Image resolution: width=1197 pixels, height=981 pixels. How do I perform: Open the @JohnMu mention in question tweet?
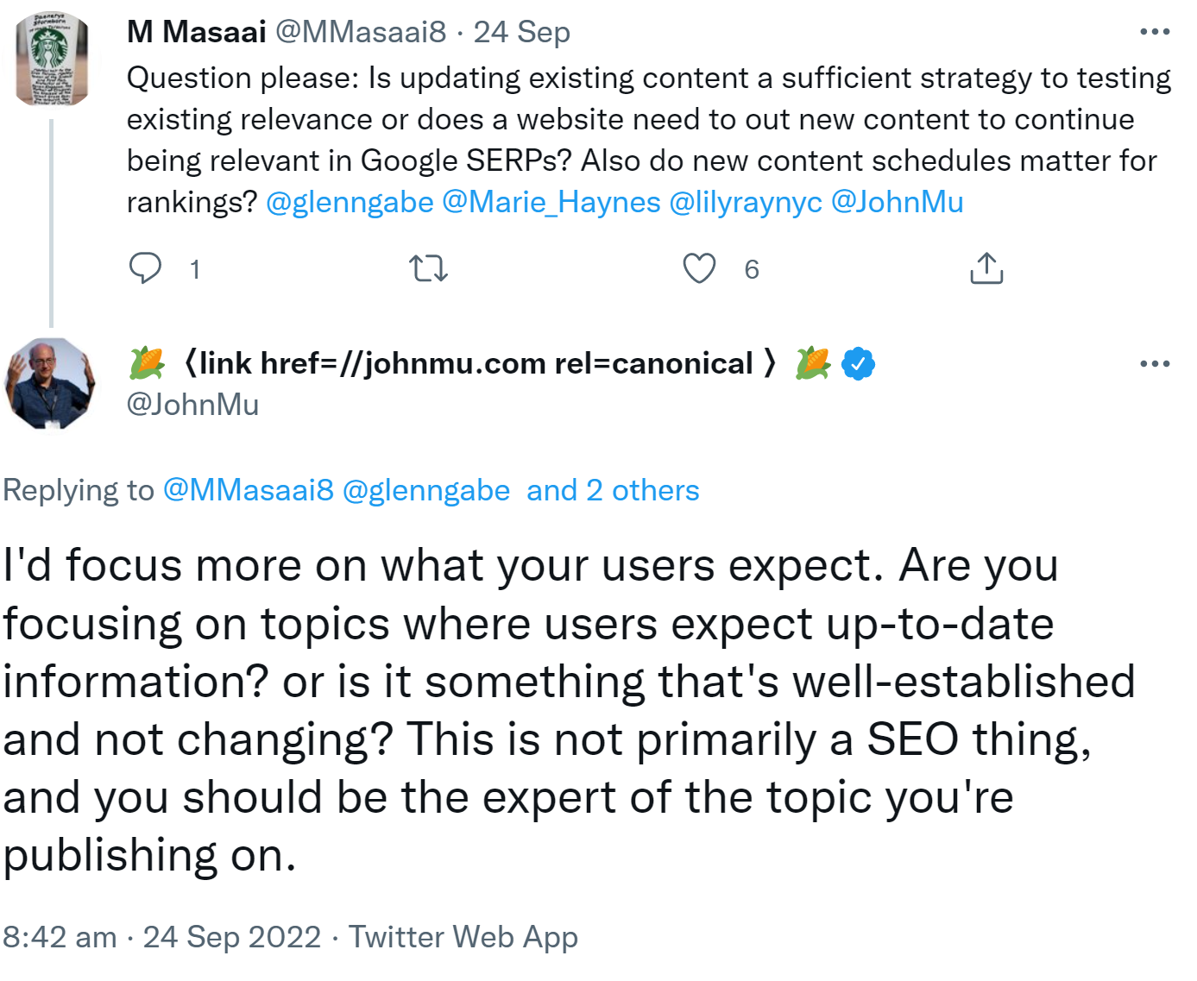[x=897, y=202]
